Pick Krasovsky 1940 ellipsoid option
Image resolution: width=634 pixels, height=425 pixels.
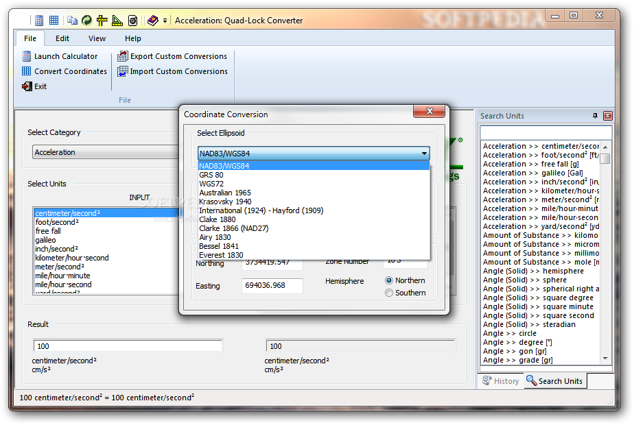point(314,202)
